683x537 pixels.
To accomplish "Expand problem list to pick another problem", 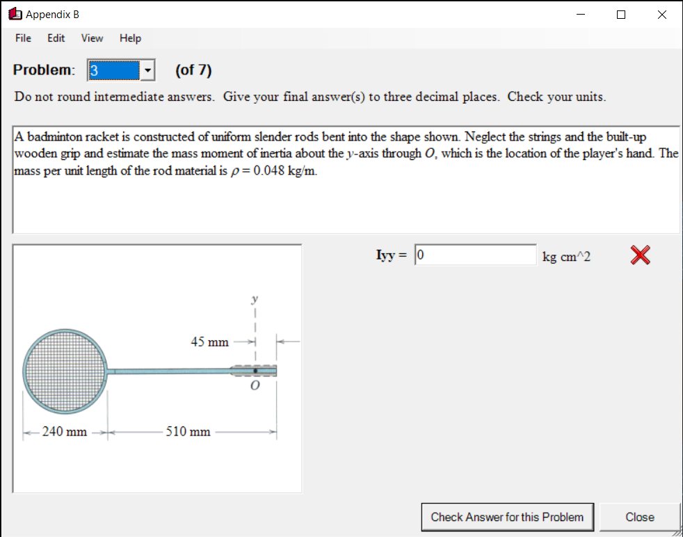I will (147, 70).
